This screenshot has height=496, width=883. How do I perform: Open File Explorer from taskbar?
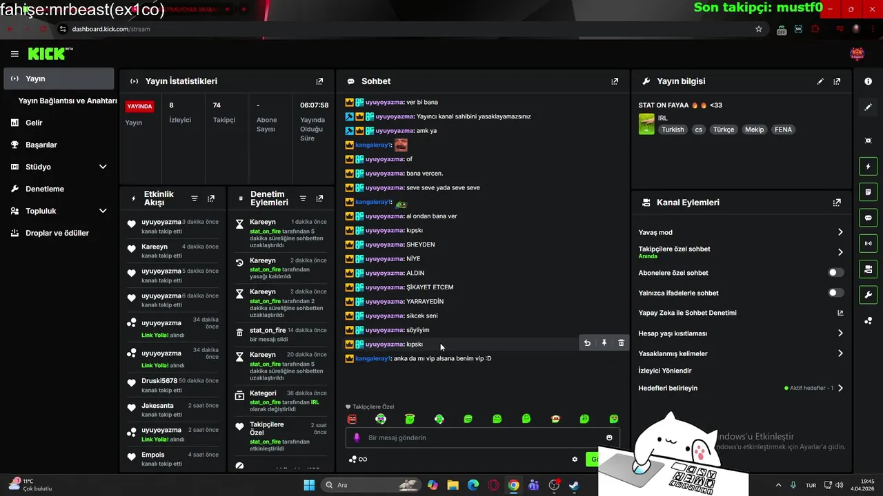click(x=453, y=485)
